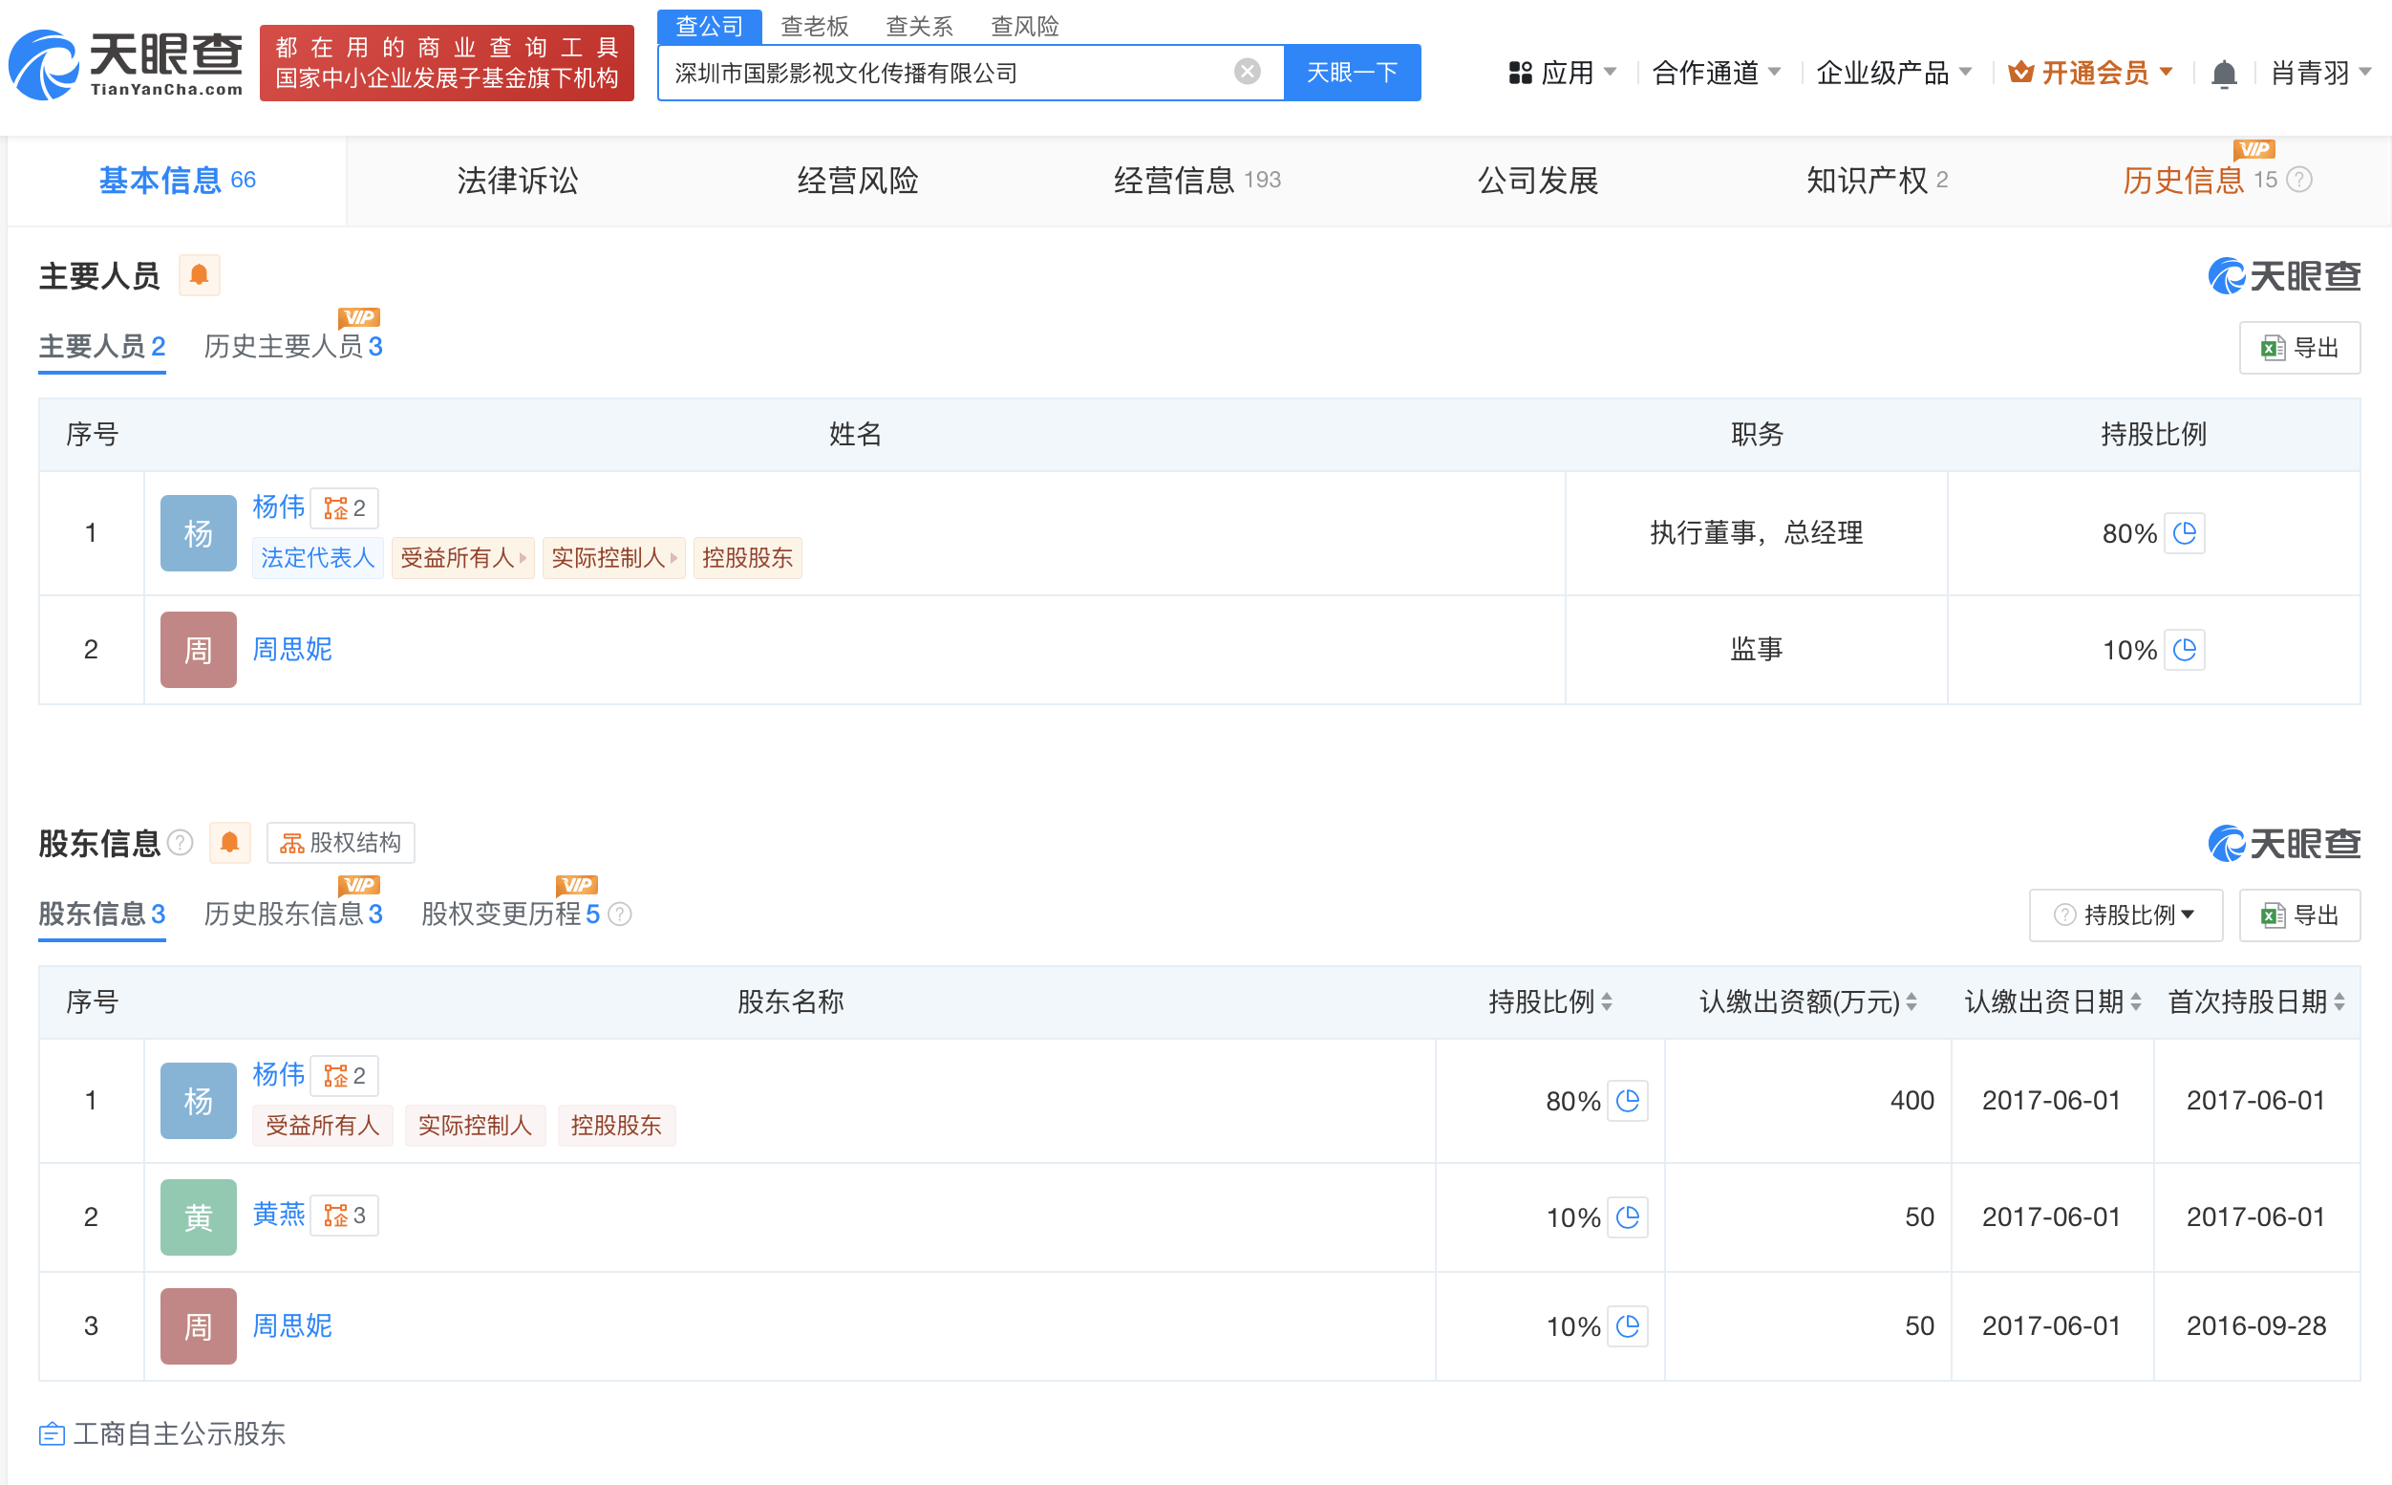Open 肖青羽 user account dropdown
Screen dimensions: 2392x1485
pyautogui.click(x=2320, y=73)
